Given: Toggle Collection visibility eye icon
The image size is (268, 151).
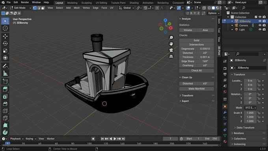Looking at the screenshot, I should click(260, 17).
